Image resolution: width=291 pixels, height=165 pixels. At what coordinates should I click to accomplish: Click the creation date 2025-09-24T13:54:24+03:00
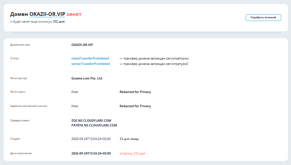91,139
